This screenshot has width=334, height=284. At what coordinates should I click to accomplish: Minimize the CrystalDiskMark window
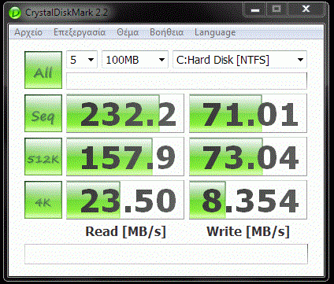point(255,9)
